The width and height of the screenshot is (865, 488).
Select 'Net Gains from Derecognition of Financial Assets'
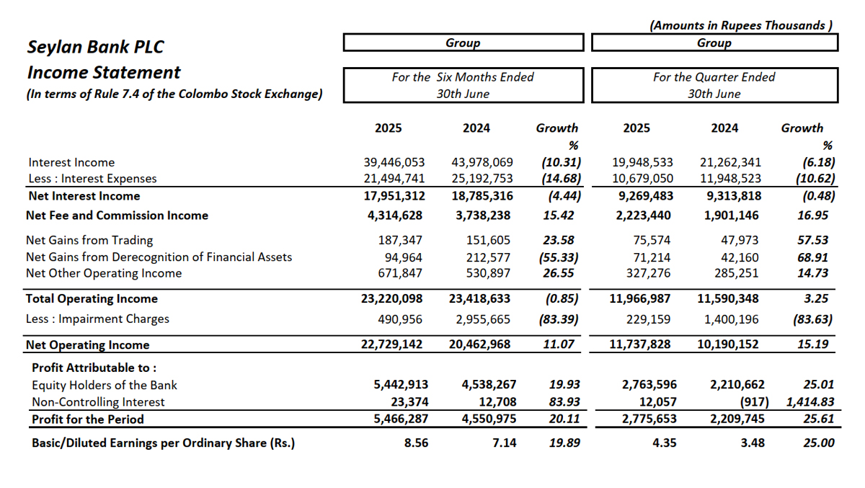tap(159, 257)
